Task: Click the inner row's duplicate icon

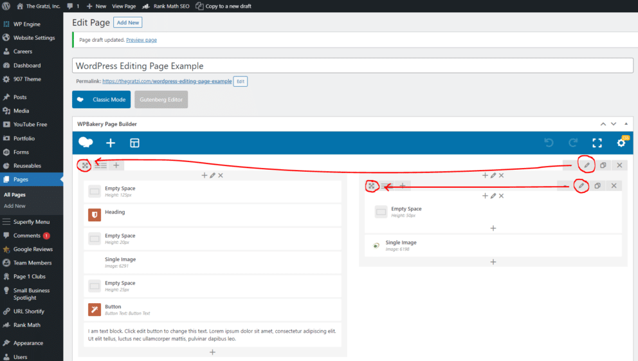Action: coord(597,186)
